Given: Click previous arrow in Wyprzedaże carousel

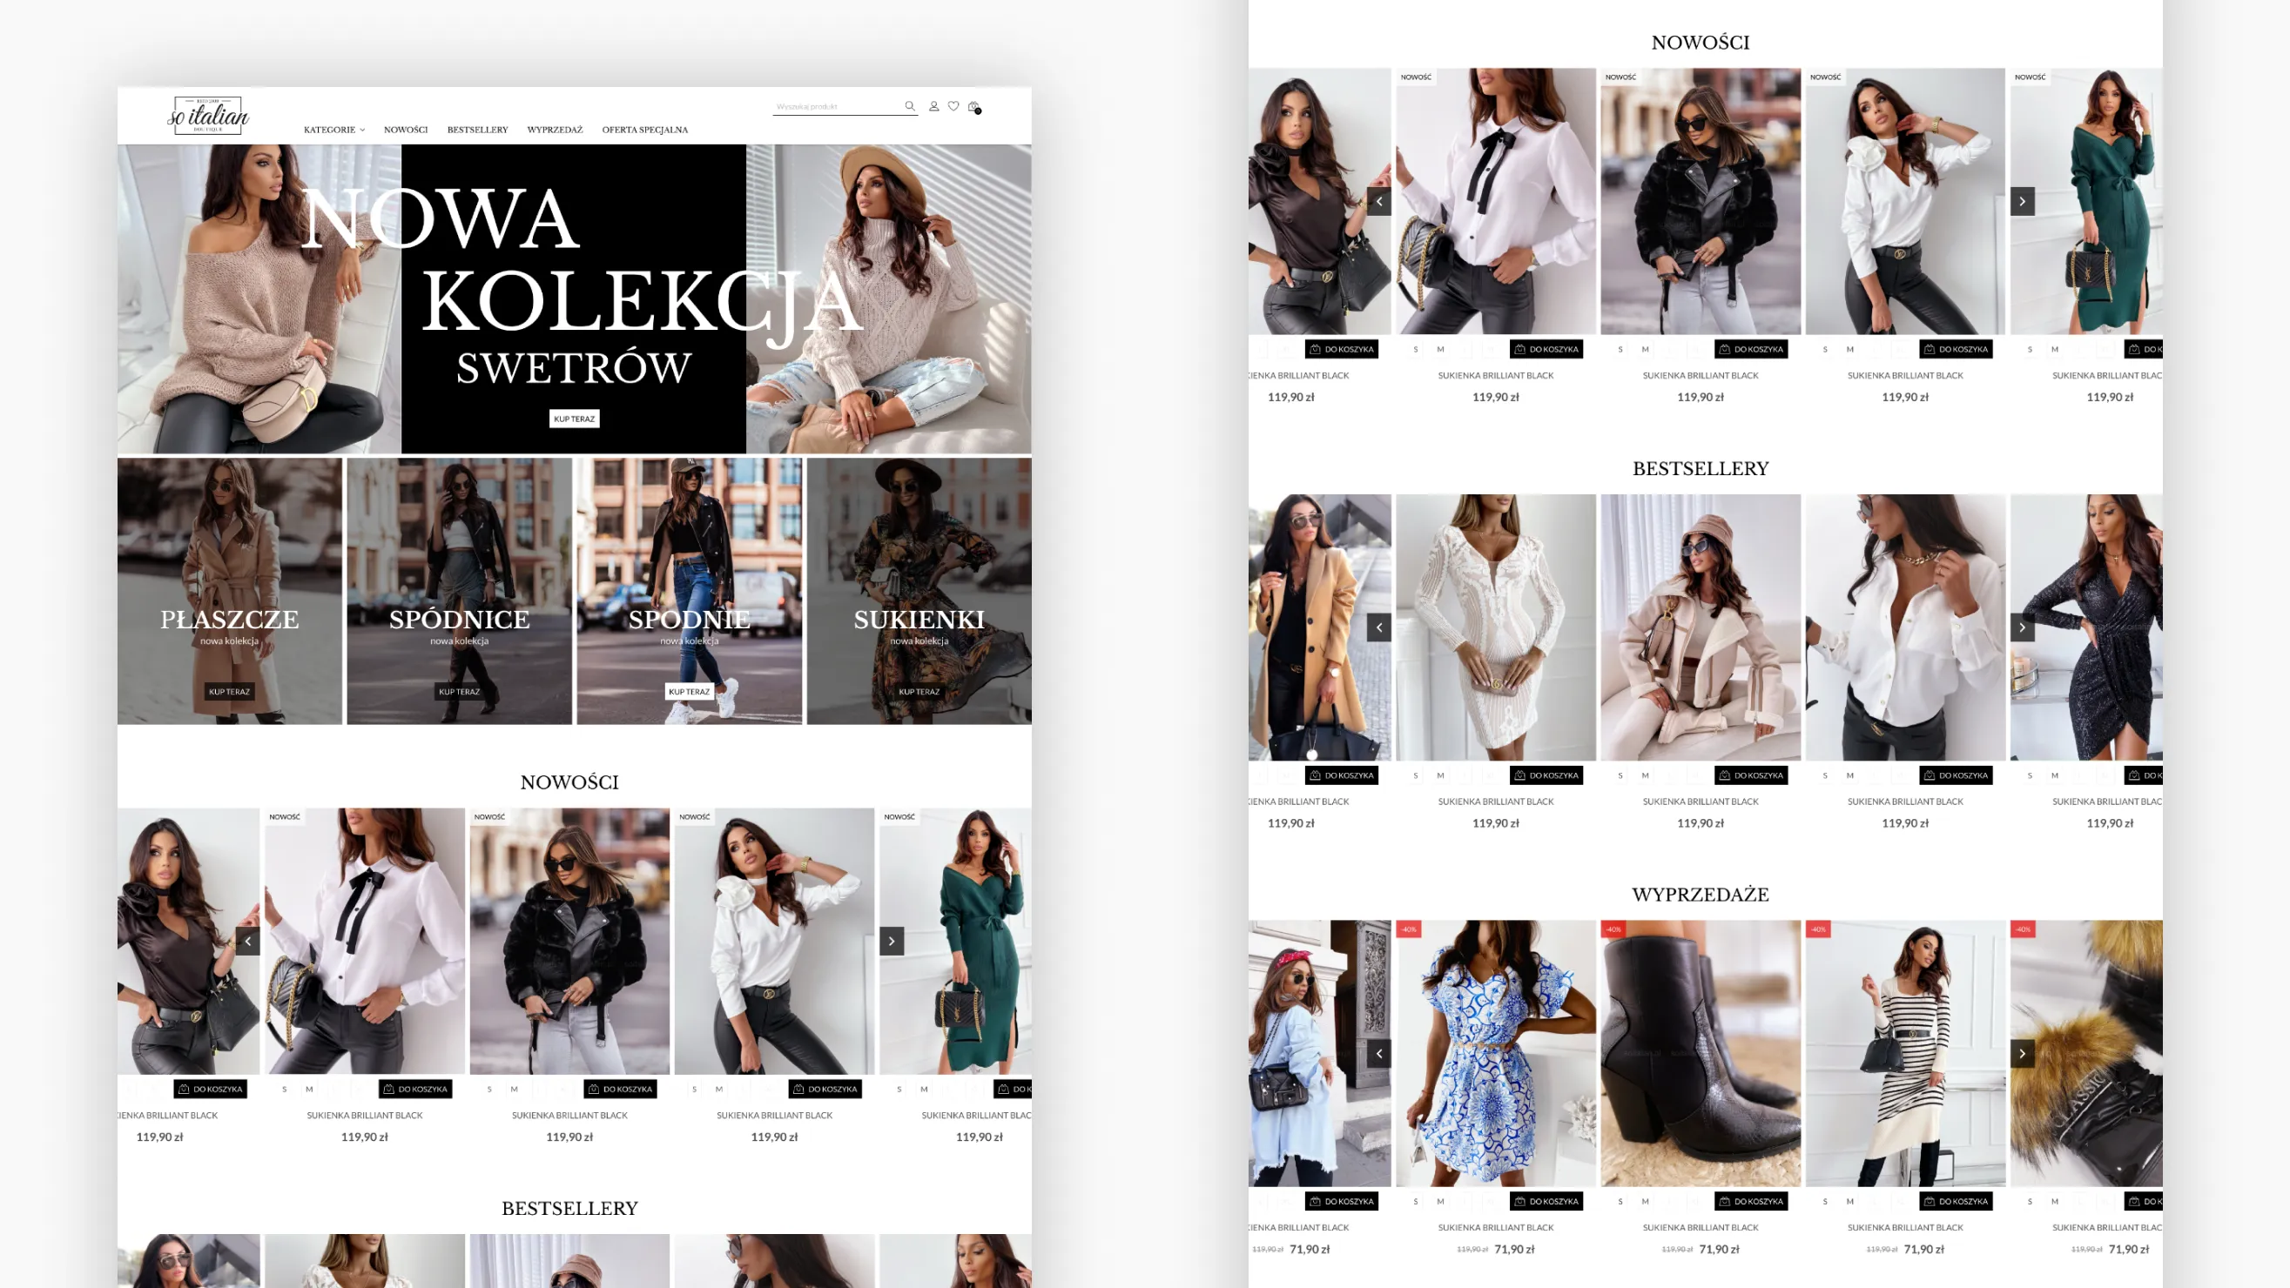Looking at the screenshot, I should coord(1379,1054).
